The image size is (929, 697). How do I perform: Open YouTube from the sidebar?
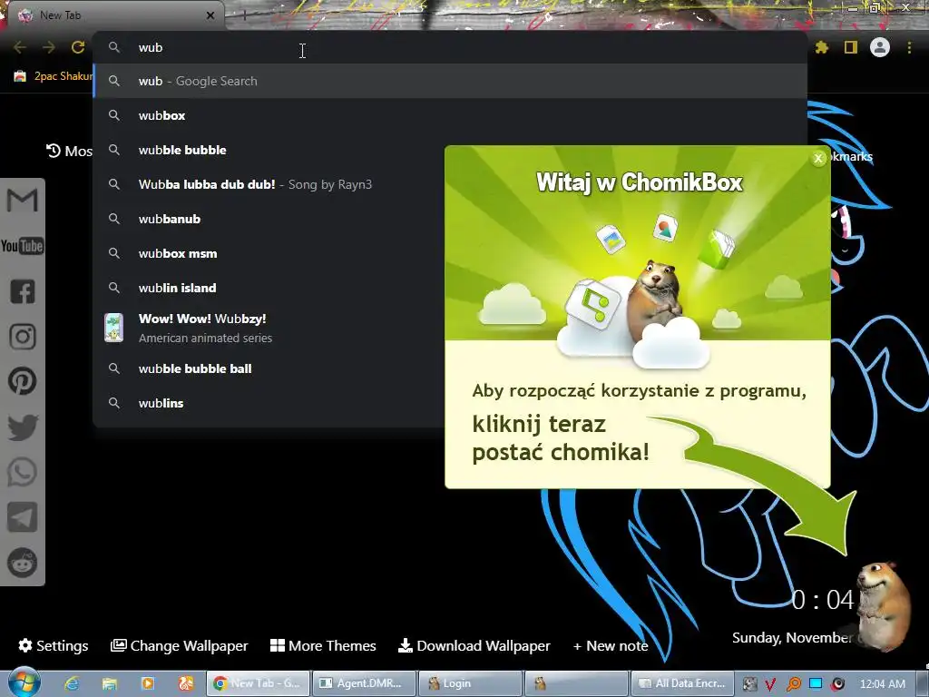22,245
